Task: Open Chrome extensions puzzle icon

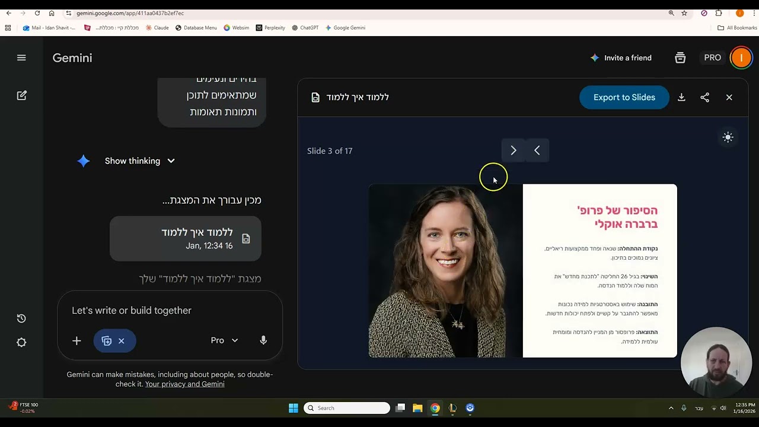Action: point(719,13)
